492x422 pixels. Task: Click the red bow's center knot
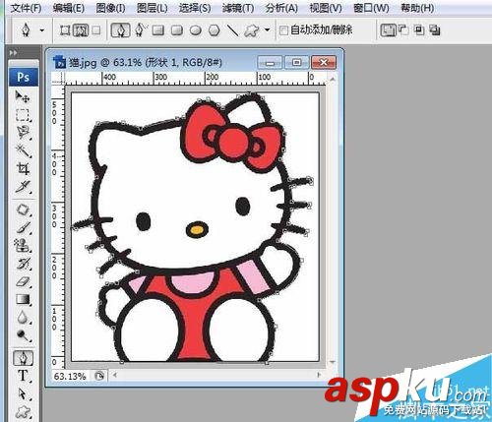coord(233,142)
